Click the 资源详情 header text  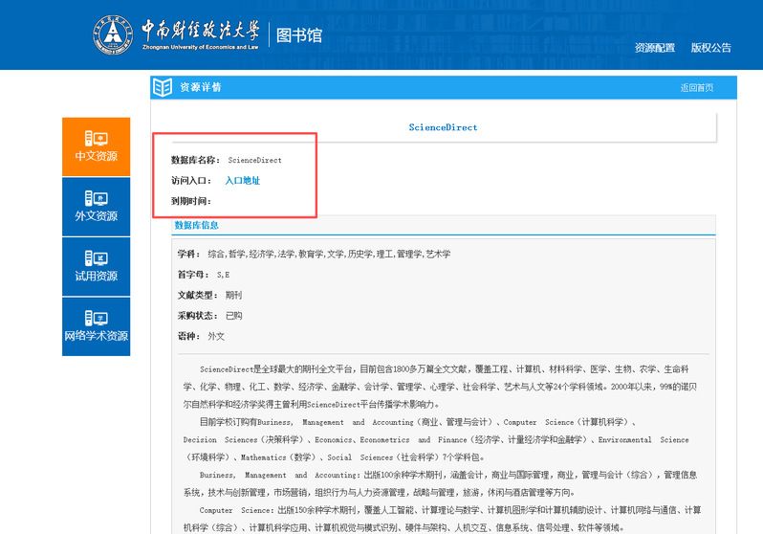click(201, 87)
